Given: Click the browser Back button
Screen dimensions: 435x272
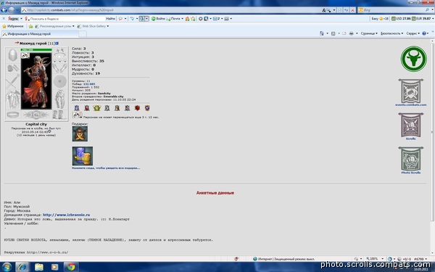Looking at the screenshot, I should [4, 10].
